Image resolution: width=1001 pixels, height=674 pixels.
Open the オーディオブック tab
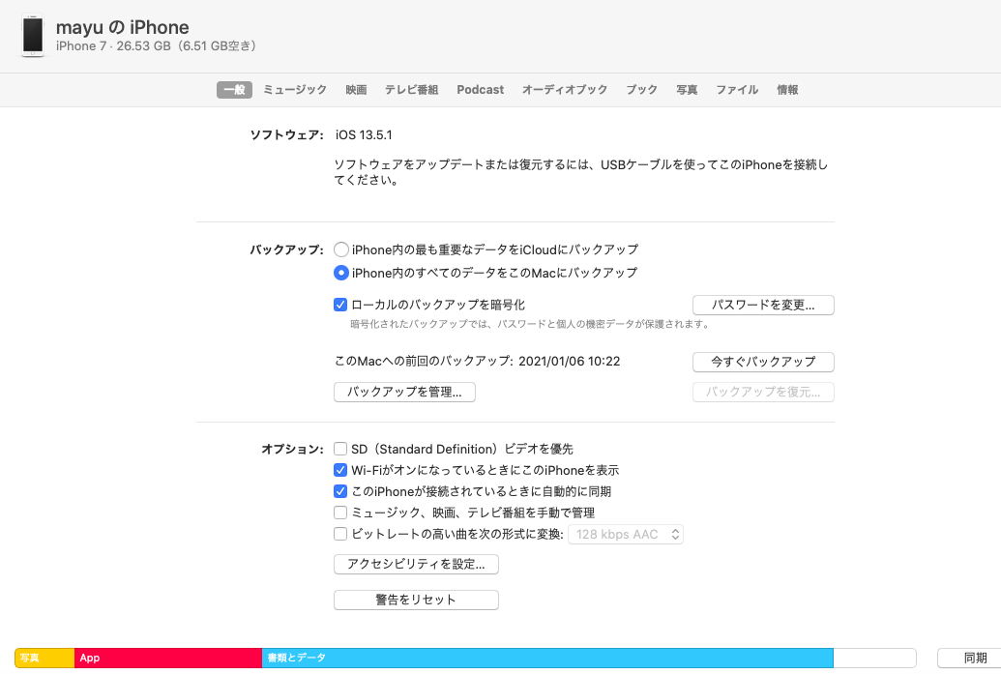[565, 90]
